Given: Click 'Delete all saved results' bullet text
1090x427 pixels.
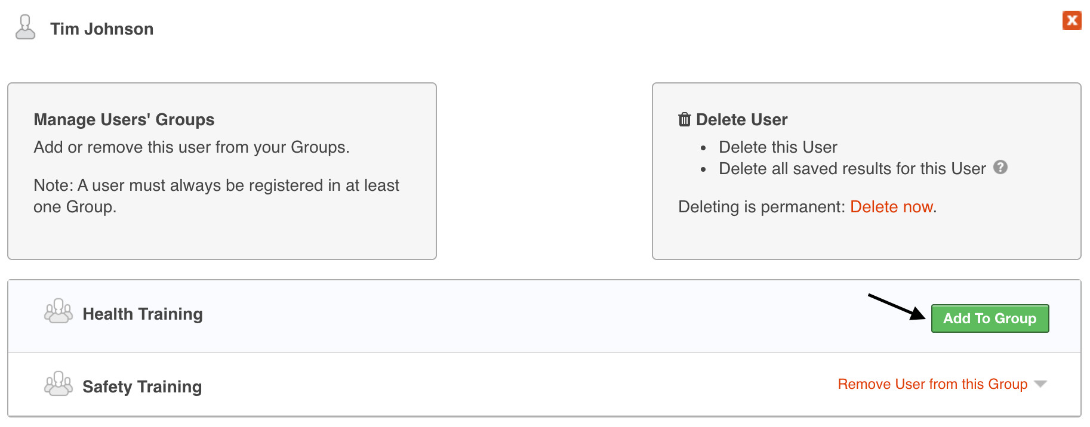Looking at the screenshot, I should point(852,169).
